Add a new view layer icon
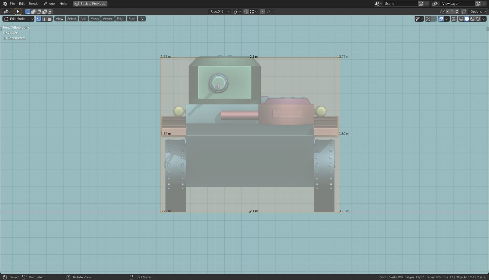Screen dimensions: 489x280 (x=478, y=3)
